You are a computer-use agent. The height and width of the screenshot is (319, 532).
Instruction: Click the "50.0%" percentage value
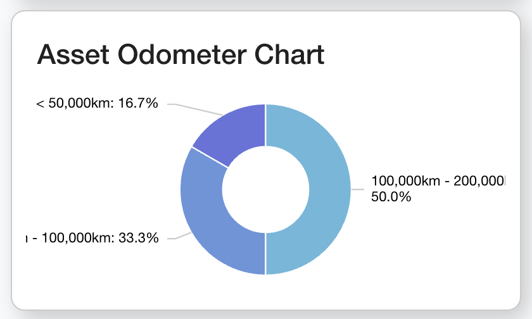pyautogui.click(x=391, y=197)
